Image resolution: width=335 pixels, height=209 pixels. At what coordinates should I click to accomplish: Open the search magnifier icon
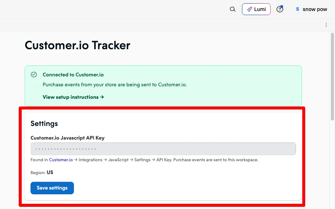point(233,9)
